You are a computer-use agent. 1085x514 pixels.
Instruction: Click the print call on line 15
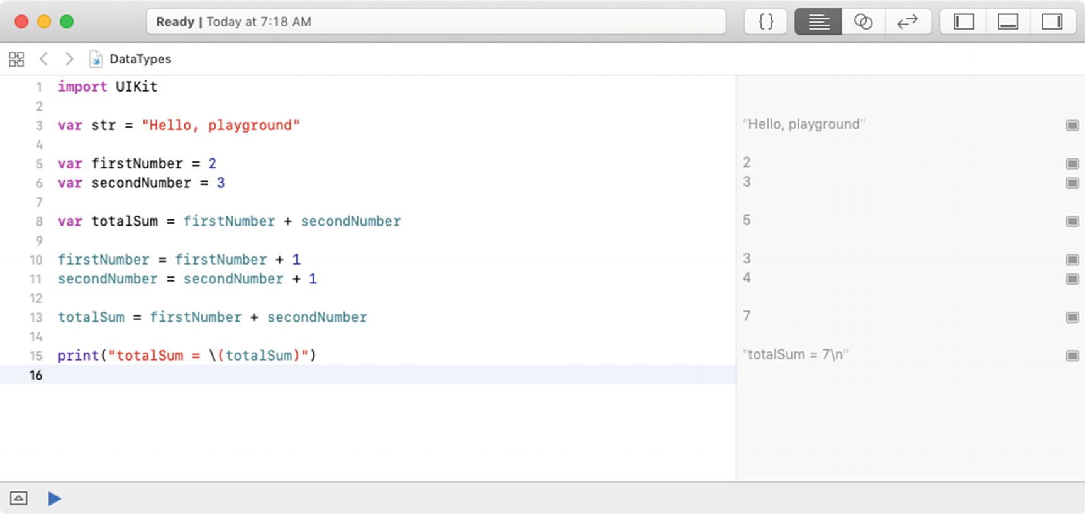[x=79, y=356]
